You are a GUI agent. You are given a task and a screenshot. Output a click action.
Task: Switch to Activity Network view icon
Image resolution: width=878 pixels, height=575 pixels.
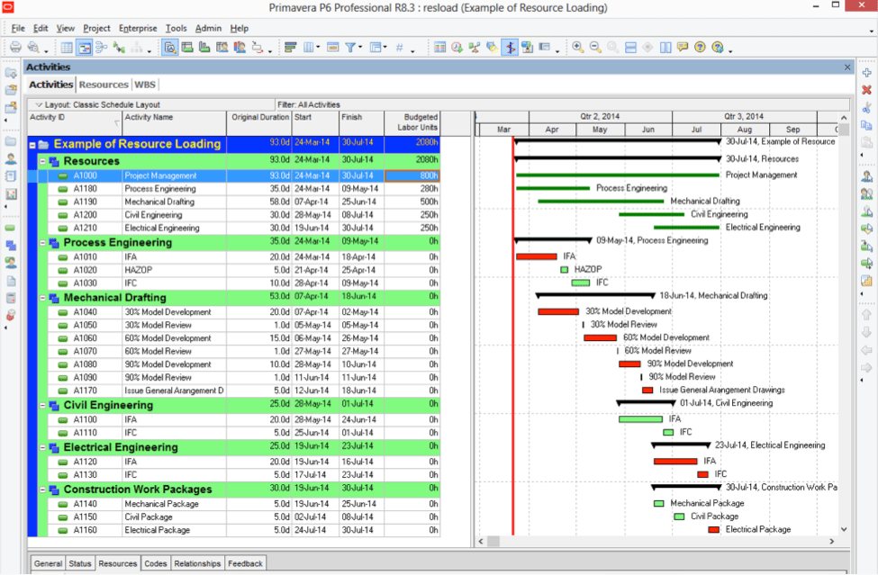click(102, 48)
